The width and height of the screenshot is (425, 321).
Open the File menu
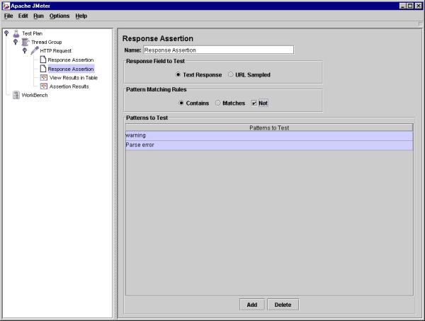(x=8, y=16)
